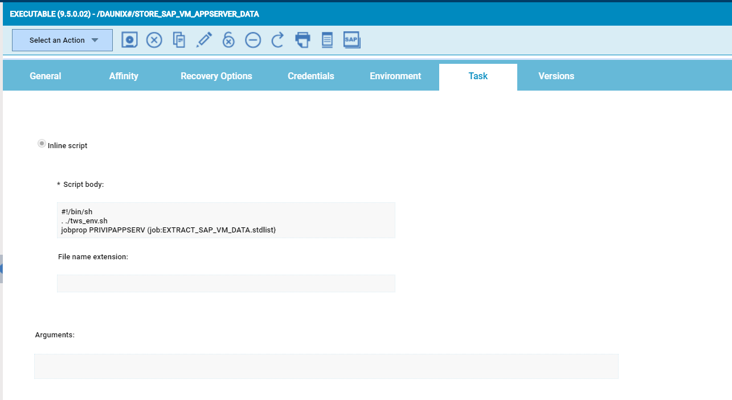The width and height of the screenshot is (732, 400).
Task: Click the circled minus delete icon
Action: (x=253, y=40)
